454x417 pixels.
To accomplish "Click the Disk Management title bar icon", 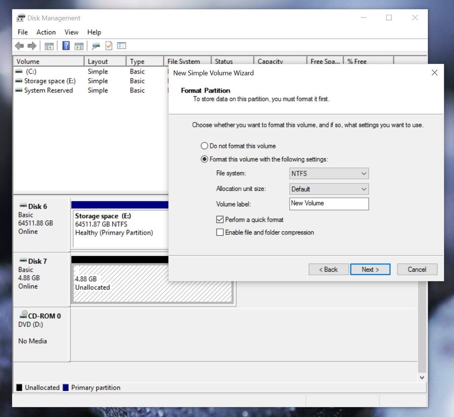I will coord(20,18).
